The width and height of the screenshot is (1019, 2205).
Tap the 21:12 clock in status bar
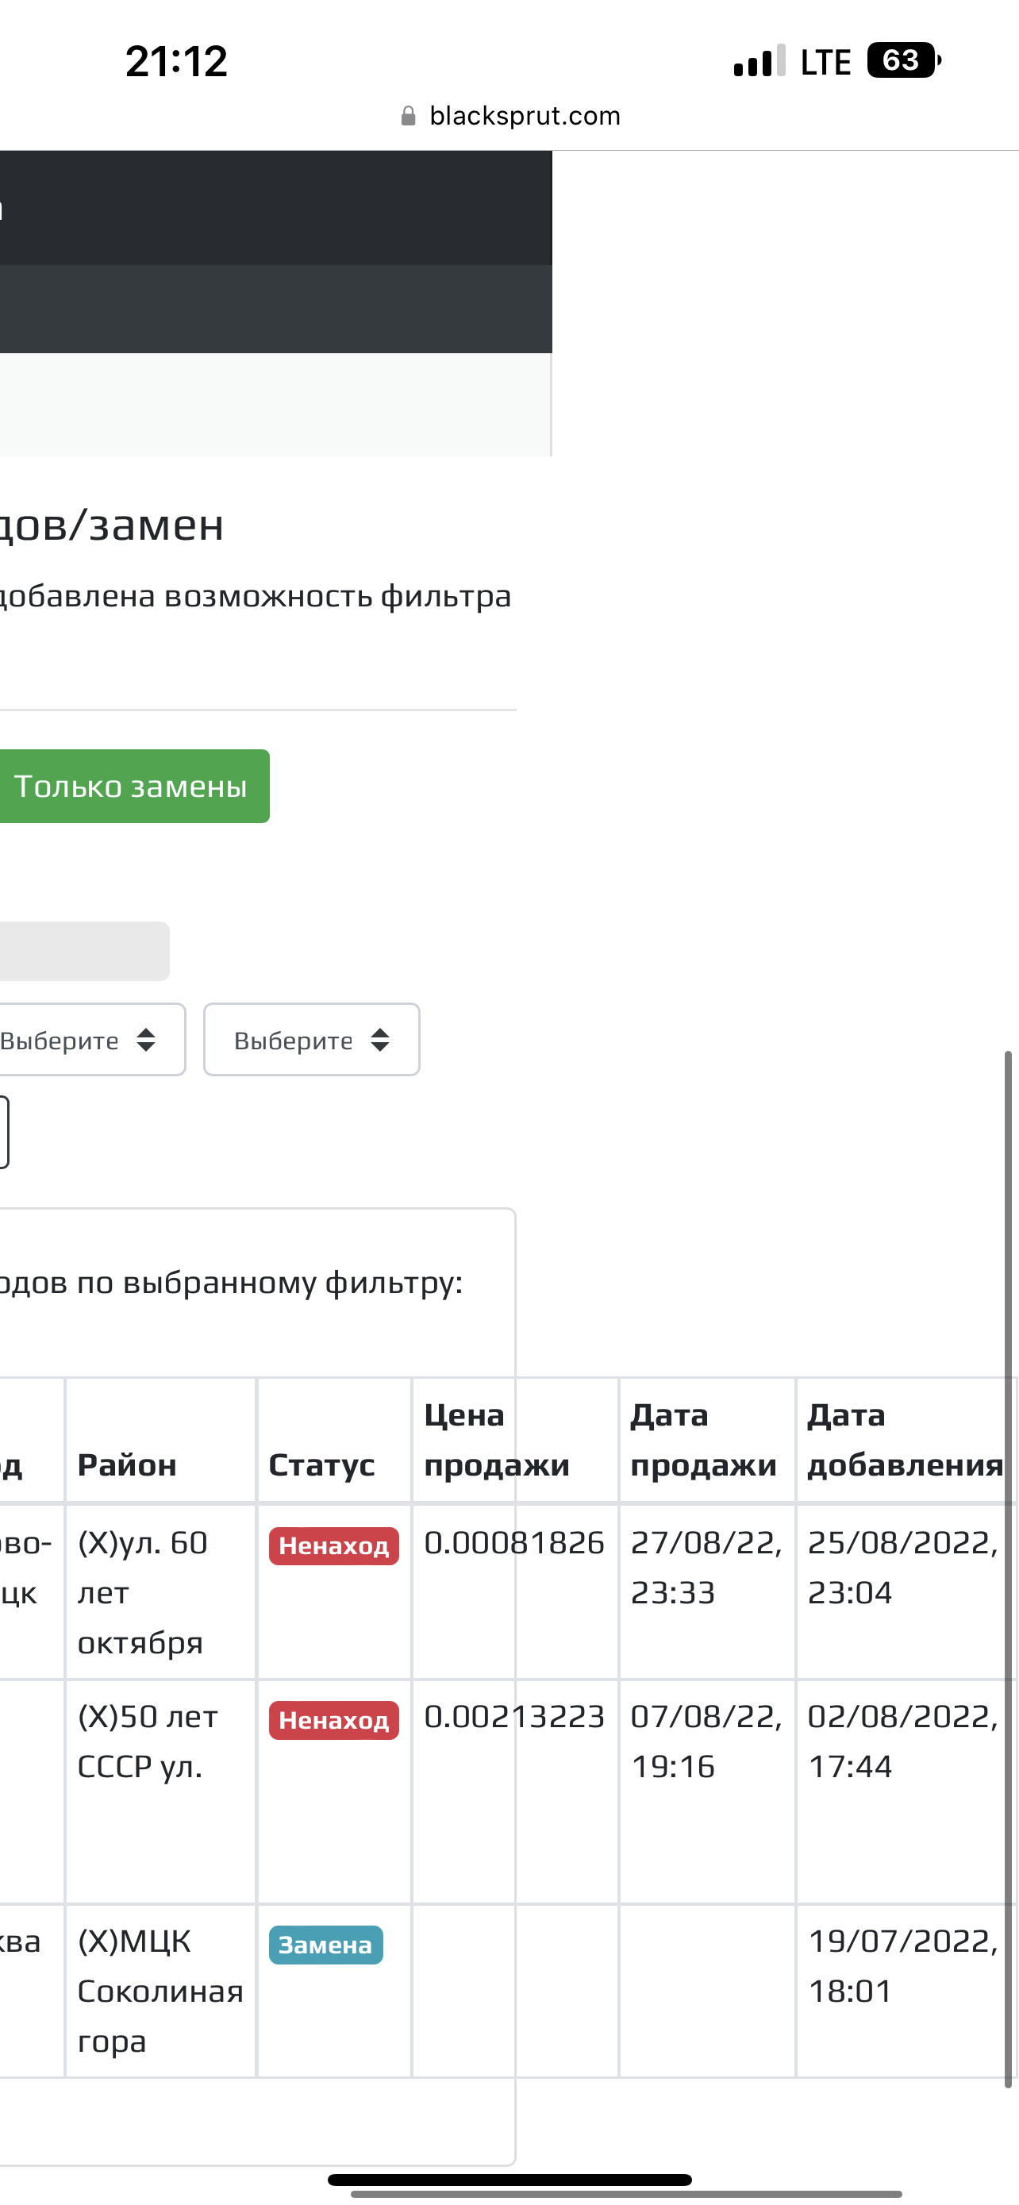(176, 62)
